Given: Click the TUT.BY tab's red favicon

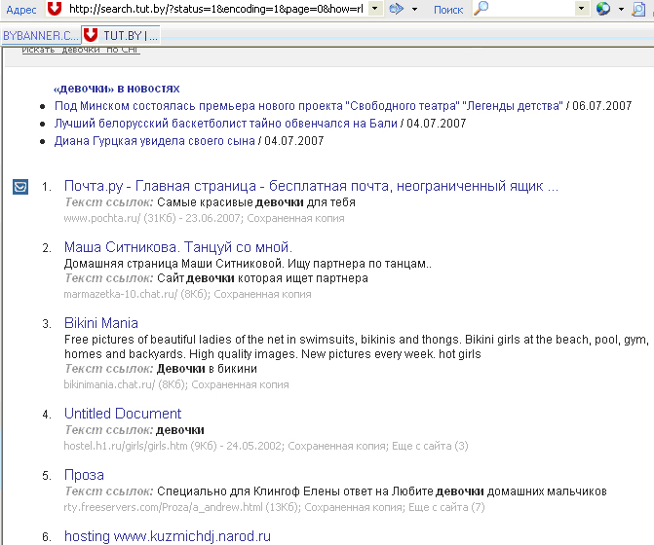Looking at the screenshot, I should click(x=91, y=35).
